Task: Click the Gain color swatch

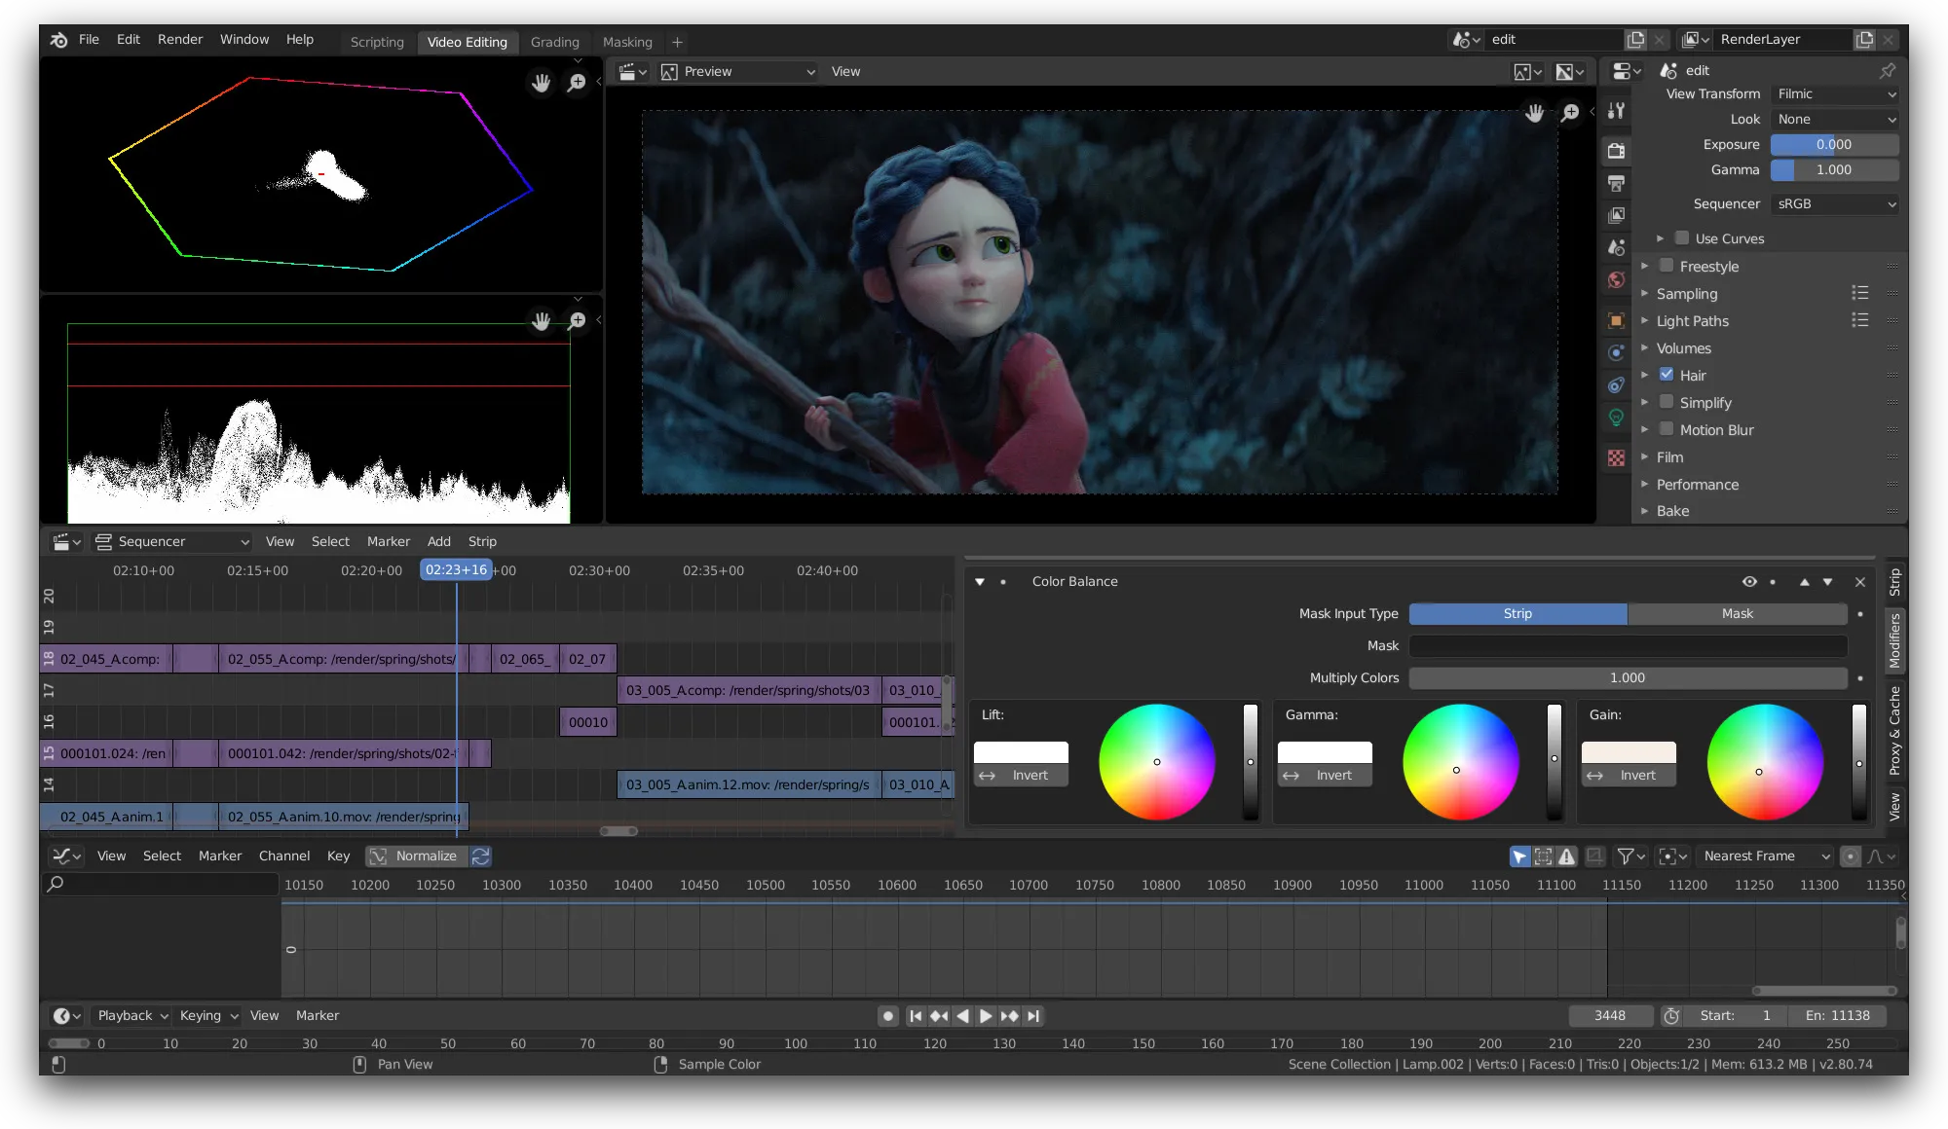Action: tap(1629, 752)
